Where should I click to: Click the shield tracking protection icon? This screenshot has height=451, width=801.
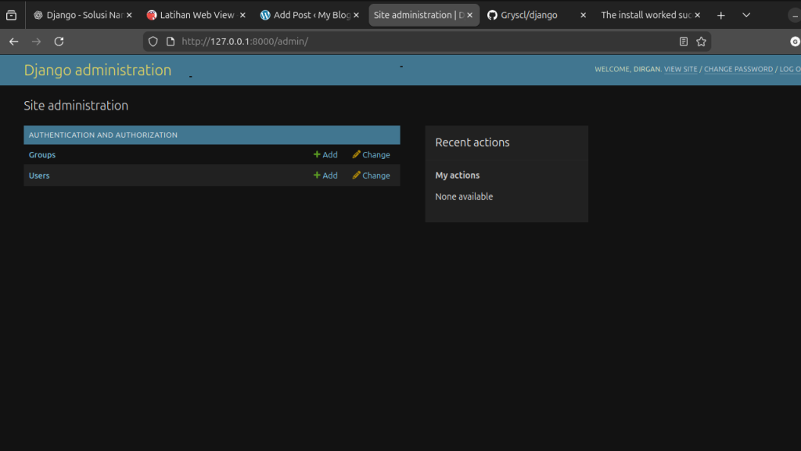(153, 41)
